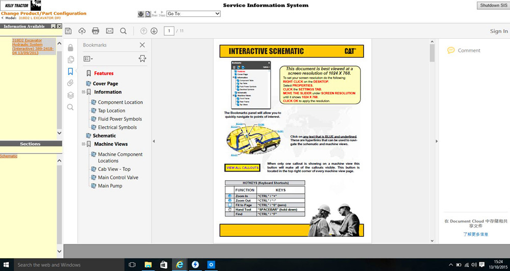Viewport: 510px width, 271px height.
Task: Open the Comment tool
Action: tap(464, 51)
